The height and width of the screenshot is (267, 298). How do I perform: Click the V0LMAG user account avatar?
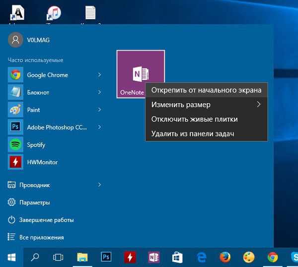pos(15,40)
